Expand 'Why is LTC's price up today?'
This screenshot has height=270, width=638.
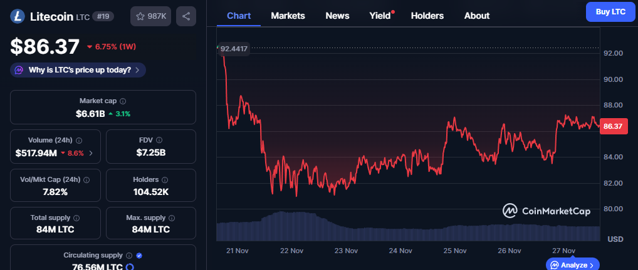tap(78, 70)
